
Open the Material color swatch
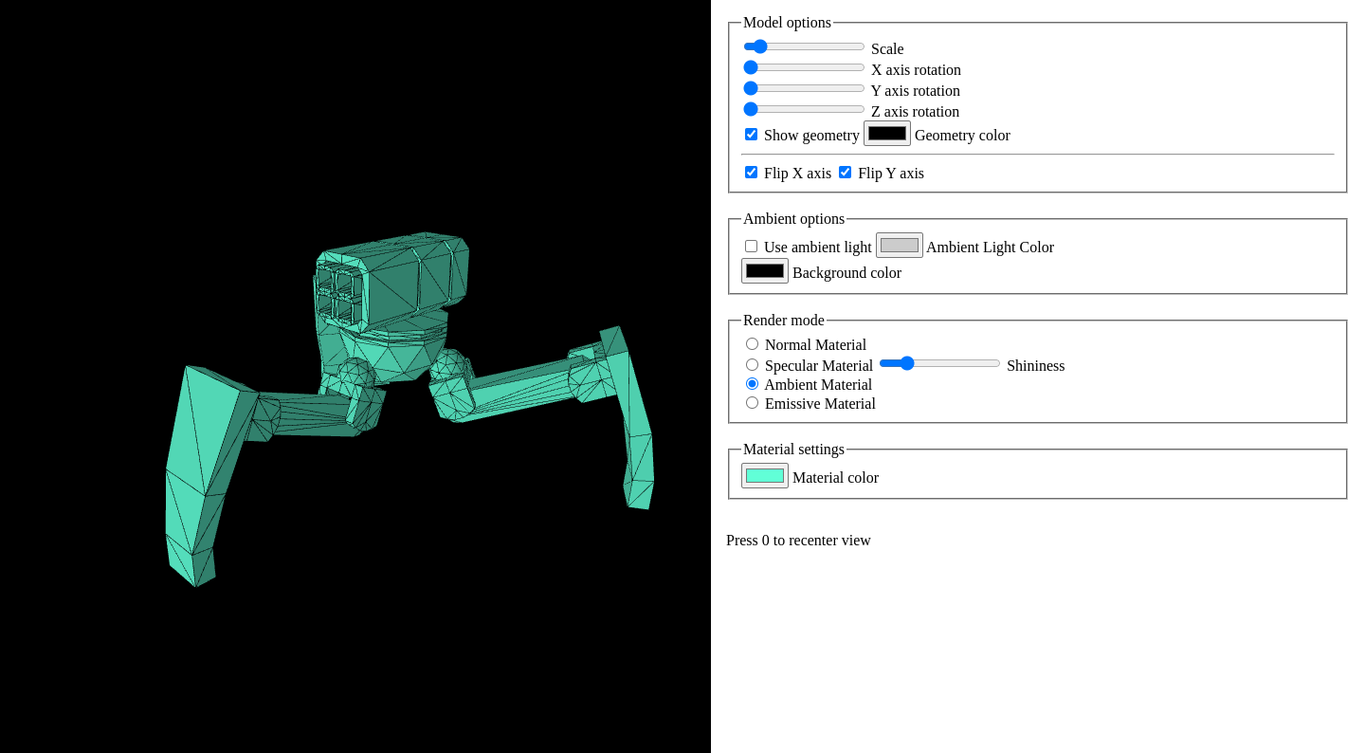pyautogui.click(x=765, y=476)
